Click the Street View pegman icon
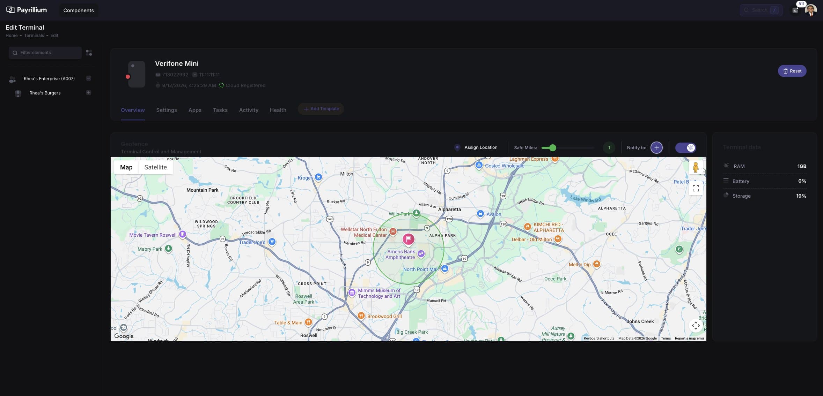 696,168
